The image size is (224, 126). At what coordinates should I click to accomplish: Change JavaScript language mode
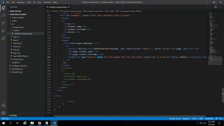pos(209,119)
